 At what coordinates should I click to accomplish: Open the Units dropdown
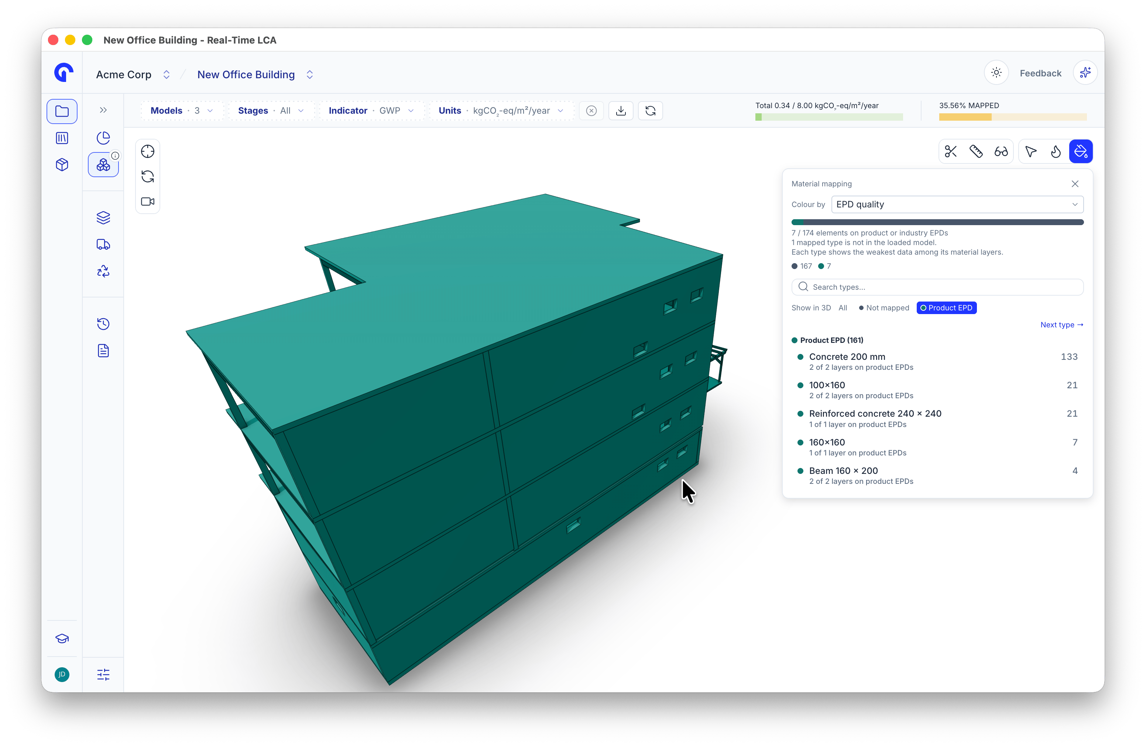pos(501,111)
